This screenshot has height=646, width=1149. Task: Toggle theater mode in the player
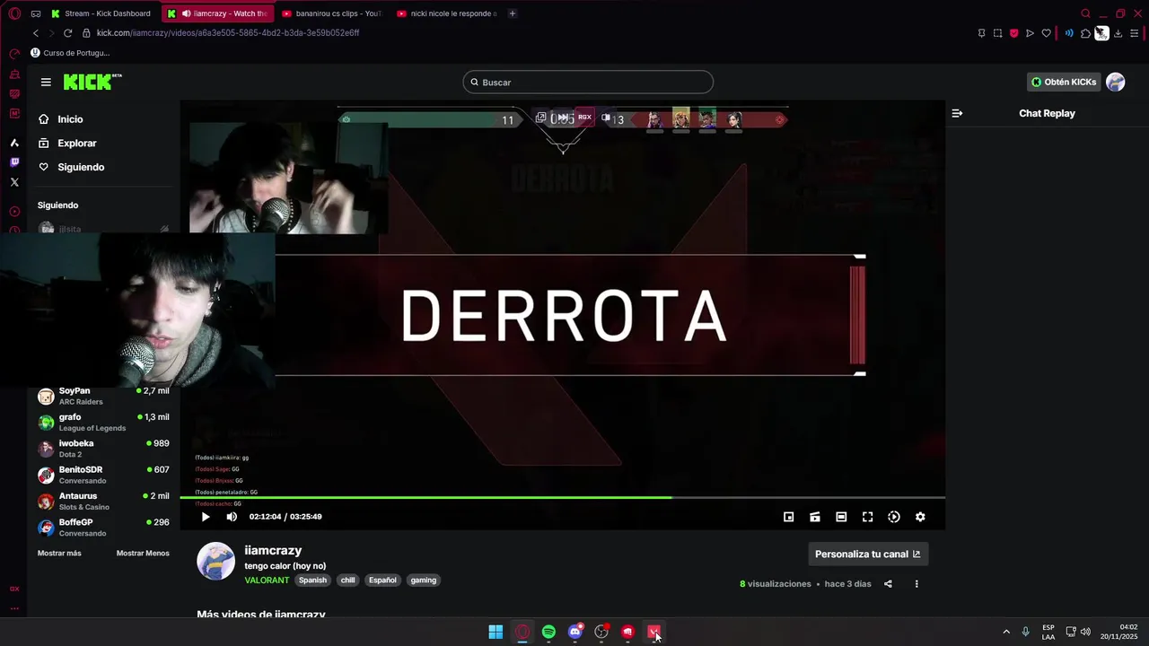coord(841,517)
